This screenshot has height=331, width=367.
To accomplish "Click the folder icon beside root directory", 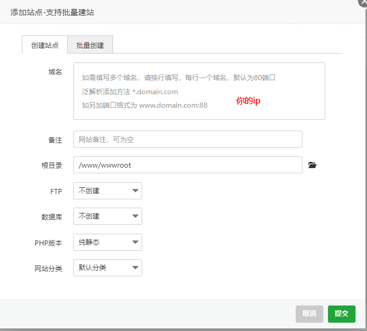I will pyautogui.click(x=312, y=165).
